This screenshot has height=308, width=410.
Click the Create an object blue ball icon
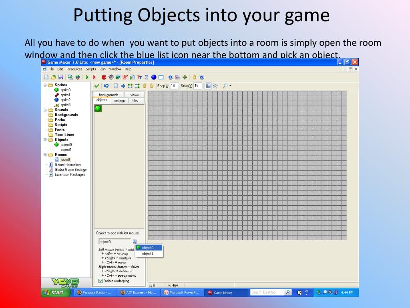coord(154,77)
